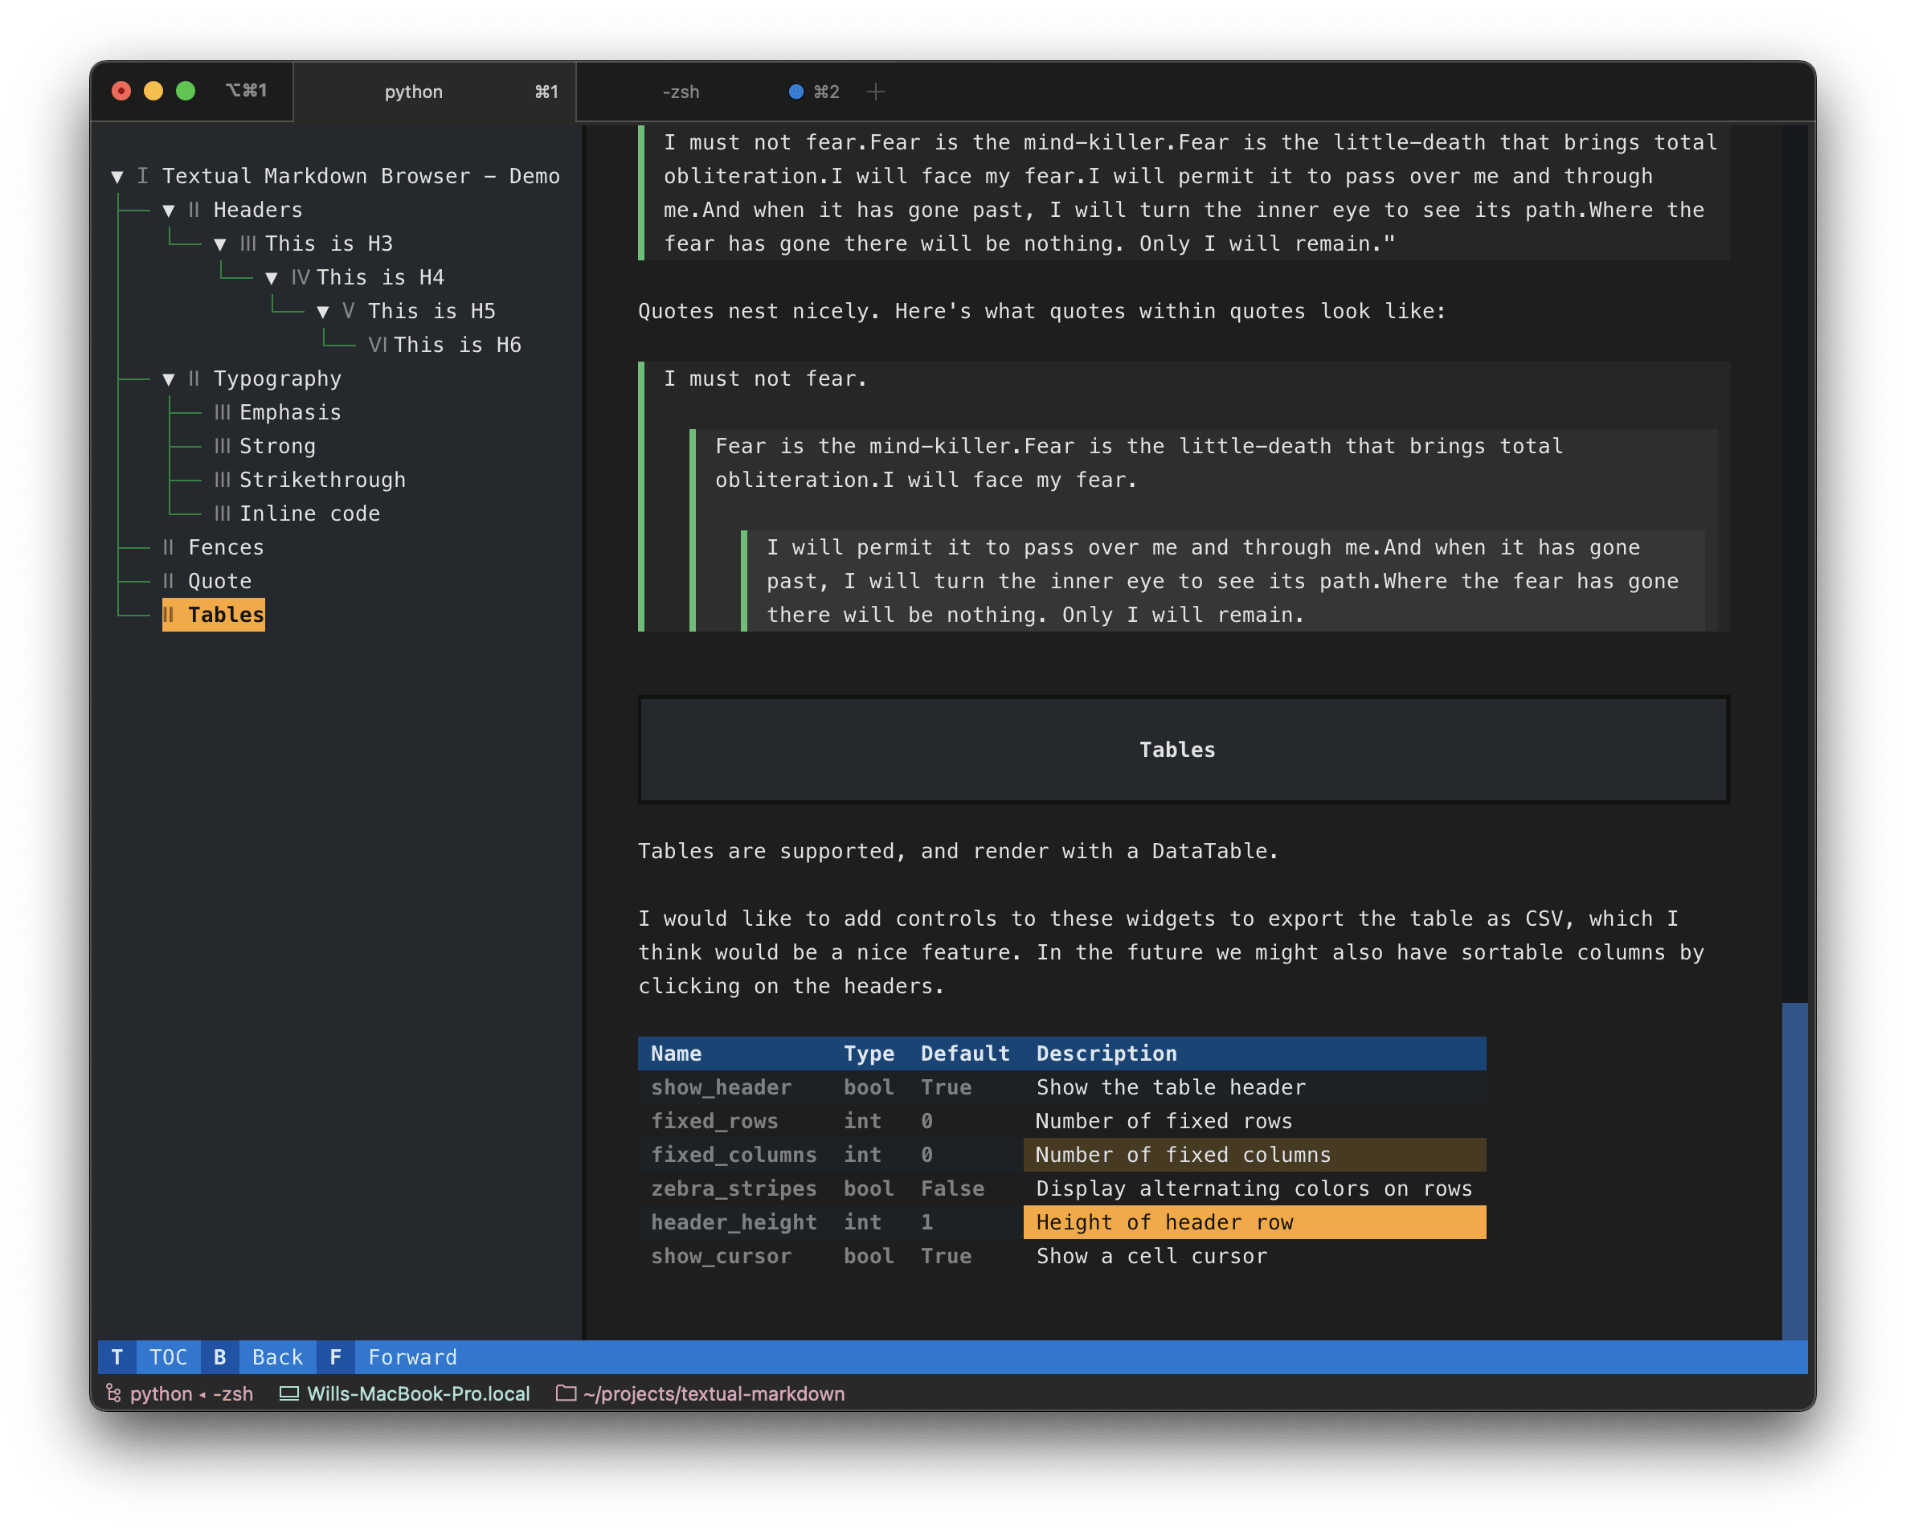1906x1530 pixels.
Task: Toggle the TOC panel in footer
Action: point(168,1356)
